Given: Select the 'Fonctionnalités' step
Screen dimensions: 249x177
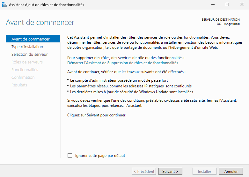Looking at the screenshot, I should coord(25,70).
